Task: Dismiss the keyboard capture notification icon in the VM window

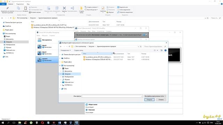Action: (144, 35)
